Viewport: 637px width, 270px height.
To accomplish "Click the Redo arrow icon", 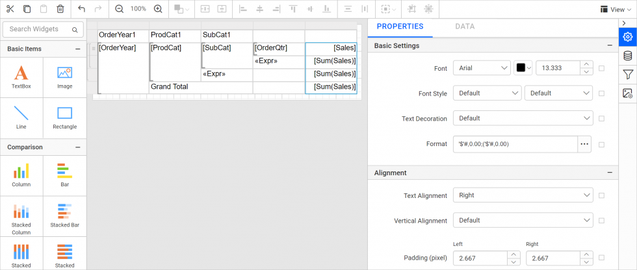I will pyautogui.click(x=98, y=9).
